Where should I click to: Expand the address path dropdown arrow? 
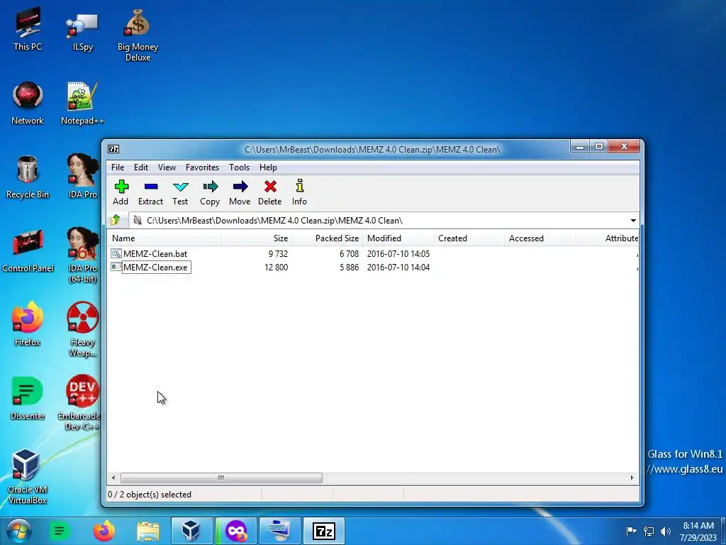[633, 221]
